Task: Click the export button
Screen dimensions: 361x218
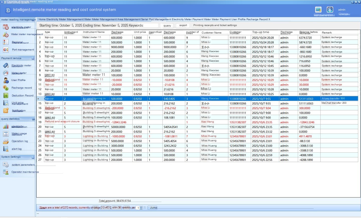Action: [183, 25]
